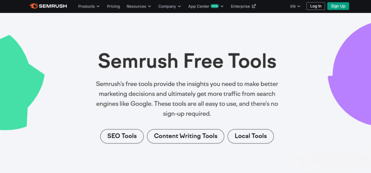Jump to the Local Tools section
This screenshot has height=173, width=371.
(x=250, y=136)
